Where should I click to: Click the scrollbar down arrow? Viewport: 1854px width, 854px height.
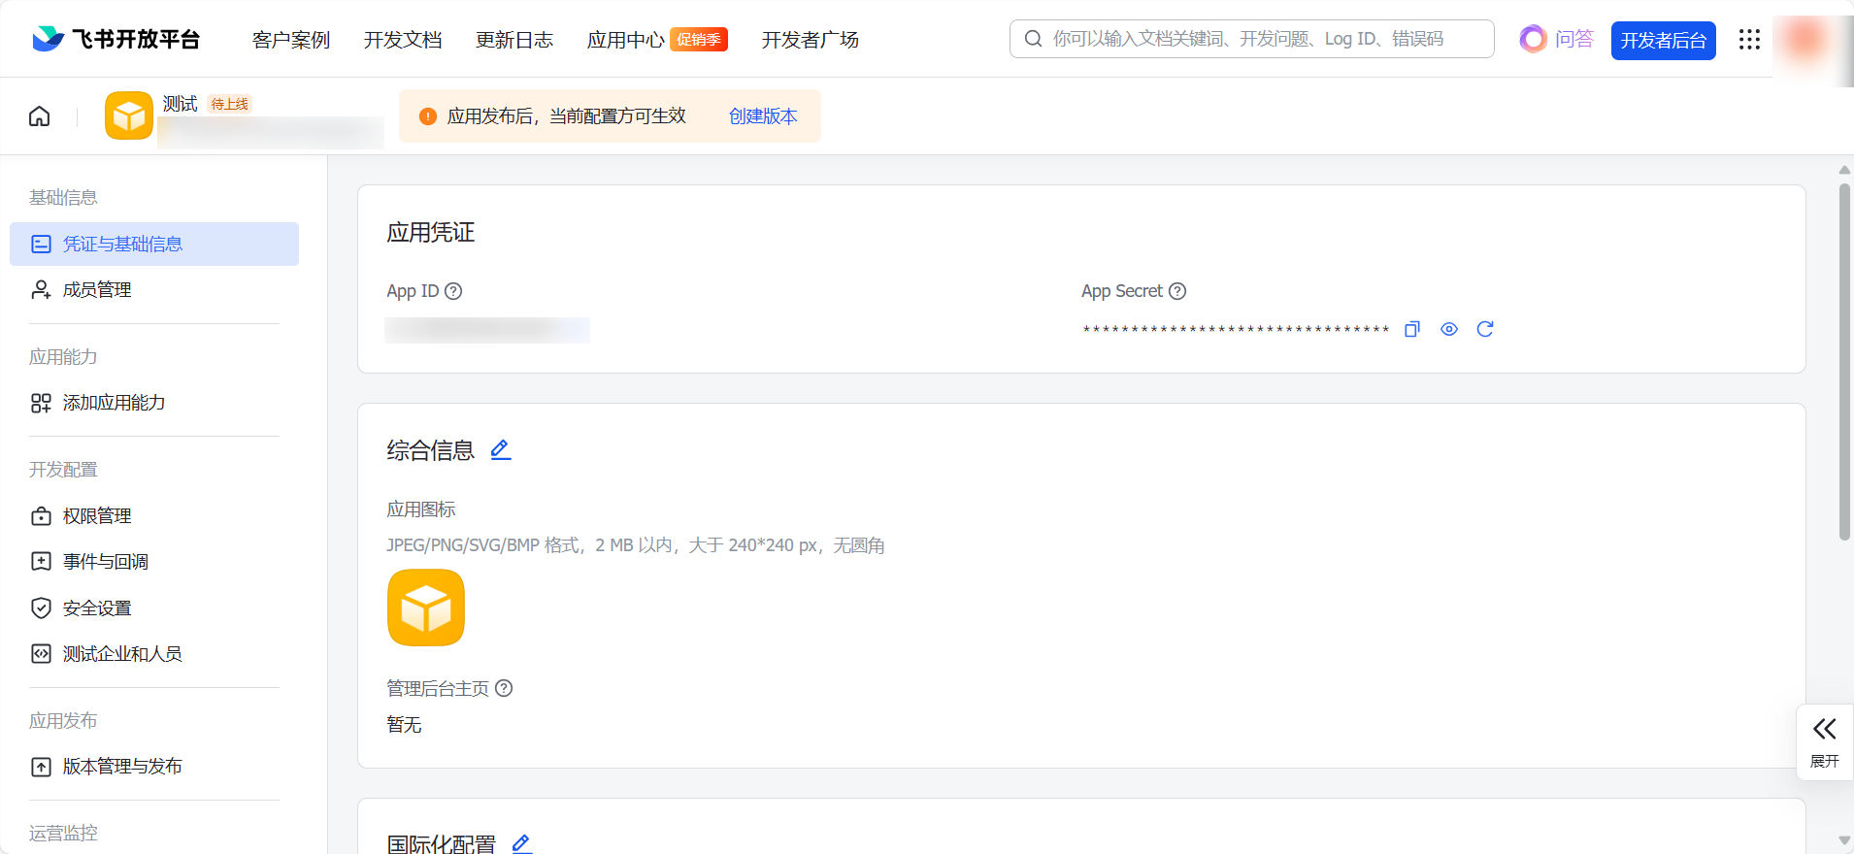pyautogui.click(x=1844, y=841)
